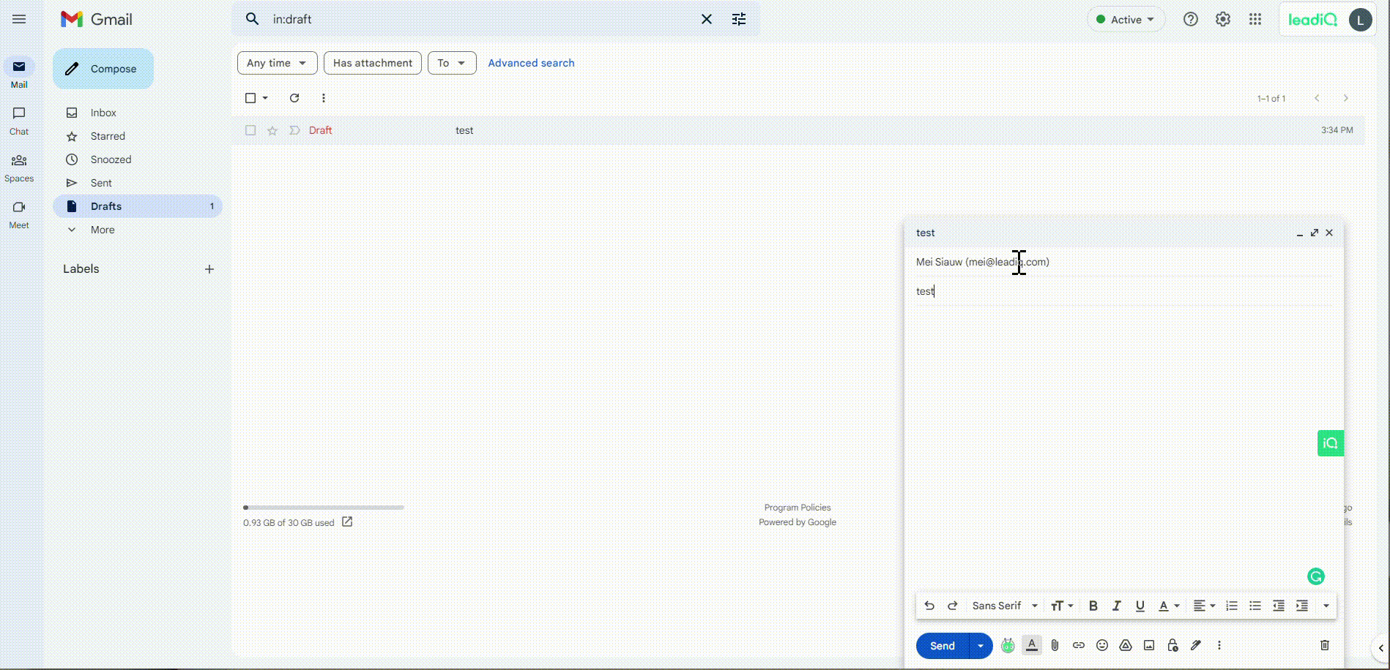Toggle the Has attachment filter

(372, 63)
